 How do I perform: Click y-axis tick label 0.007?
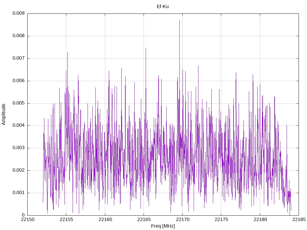19,58
